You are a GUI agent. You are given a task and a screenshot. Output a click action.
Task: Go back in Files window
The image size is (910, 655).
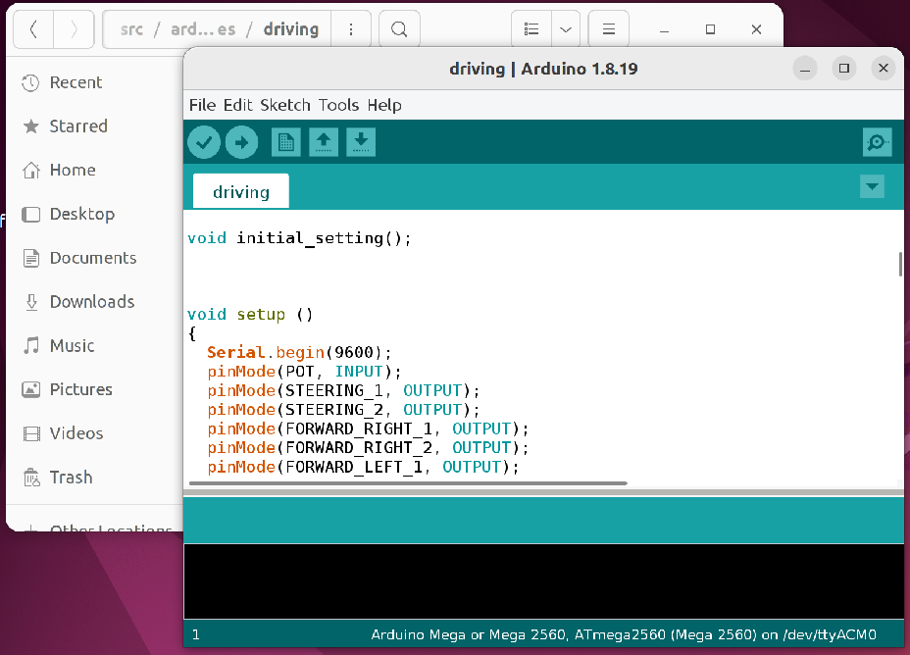coord(33,29)
